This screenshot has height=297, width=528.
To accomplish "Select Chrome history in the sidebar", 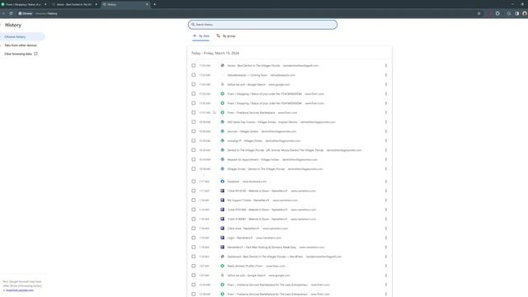I will [x=22, y=36].
